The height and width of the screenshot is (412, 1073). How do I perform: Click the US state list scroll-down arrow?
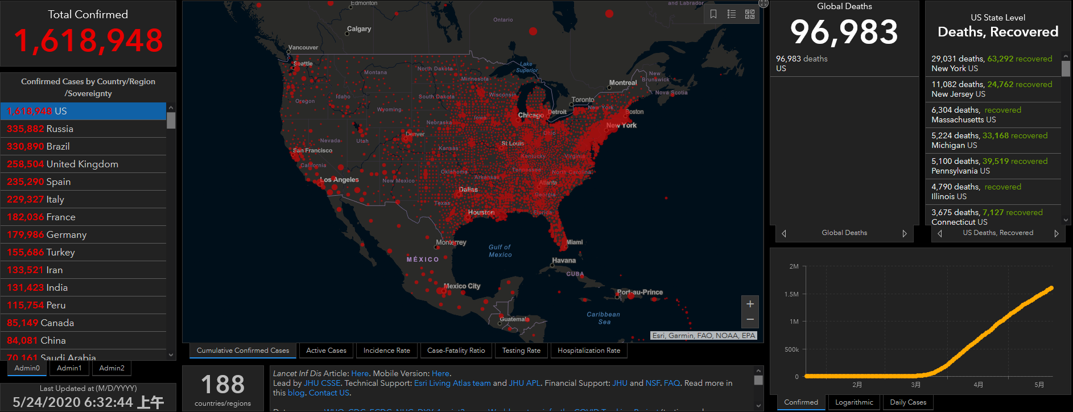click(1066, 220)
